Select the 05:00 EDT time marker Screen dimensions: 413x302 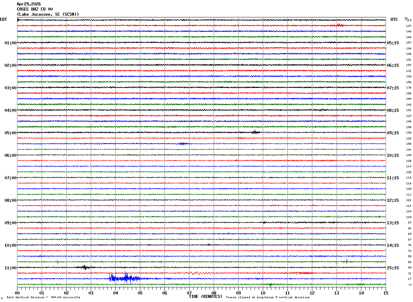pyautogui.click(x=10, y=133)
